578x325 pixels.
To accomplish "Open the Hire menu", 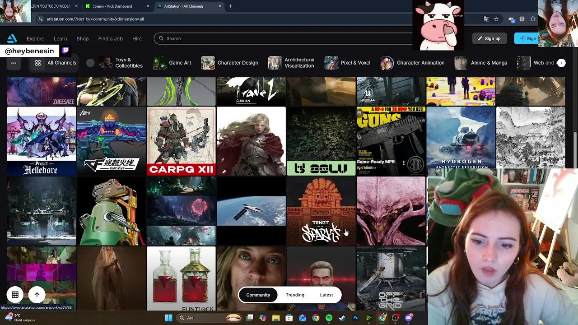I will (x=137, y=38).
